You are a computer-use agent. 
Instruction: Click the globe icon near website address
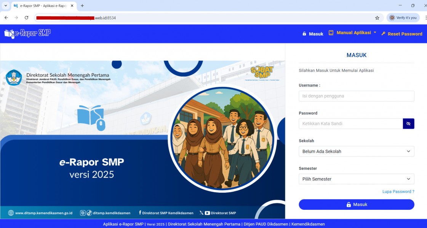pyautogui.click(x=11, y=213)
